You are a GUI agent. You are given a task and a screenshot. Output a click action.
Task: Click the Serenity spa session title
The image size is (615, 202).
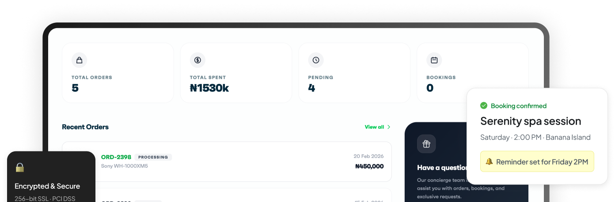531,121
